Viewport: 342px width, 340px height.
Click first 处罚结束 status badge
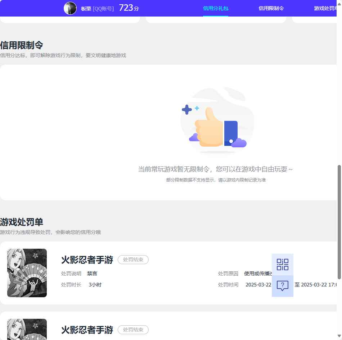click(x=133, y=259)
